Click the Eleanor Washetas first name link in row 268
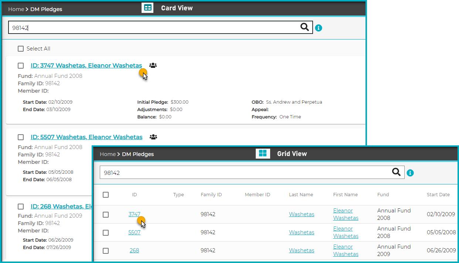This screenshot has width=459, height=263. [x=346, y=250]
